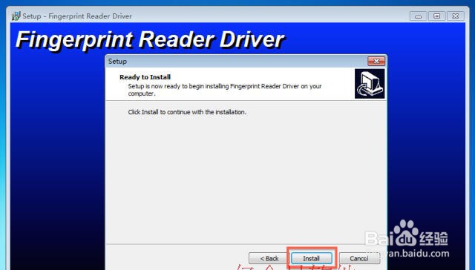
Task: Close the outer Setup - Fingerprint Reader Driver window
Action: point(455,16)
